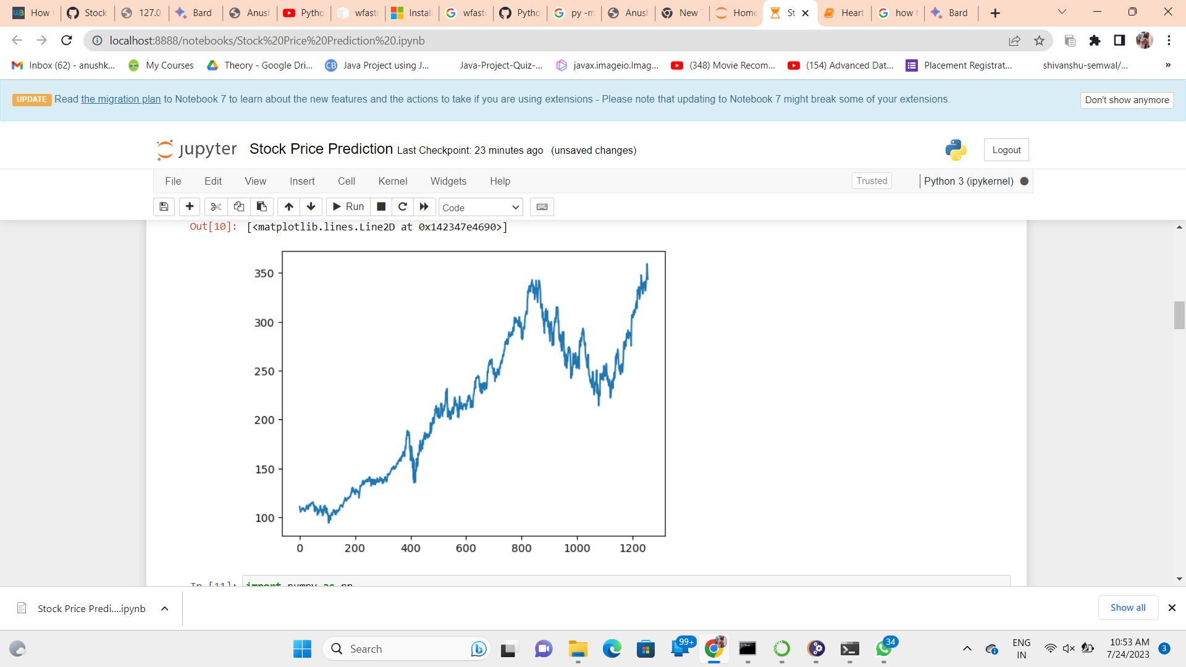Save notebook with the floppy disk icon
The image size is (1186, 667).
pos(164,207)
